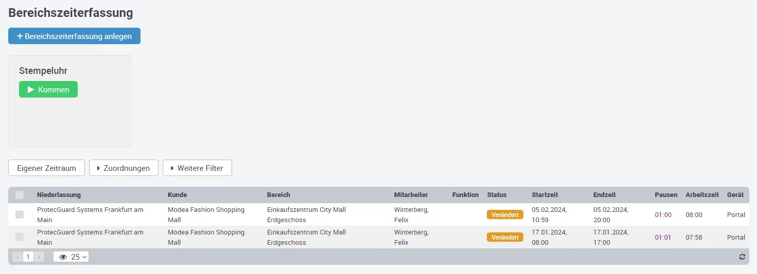Sort table by Startzeit column header
The width and height of the screenshot is (757, 274).
point(544,195)
